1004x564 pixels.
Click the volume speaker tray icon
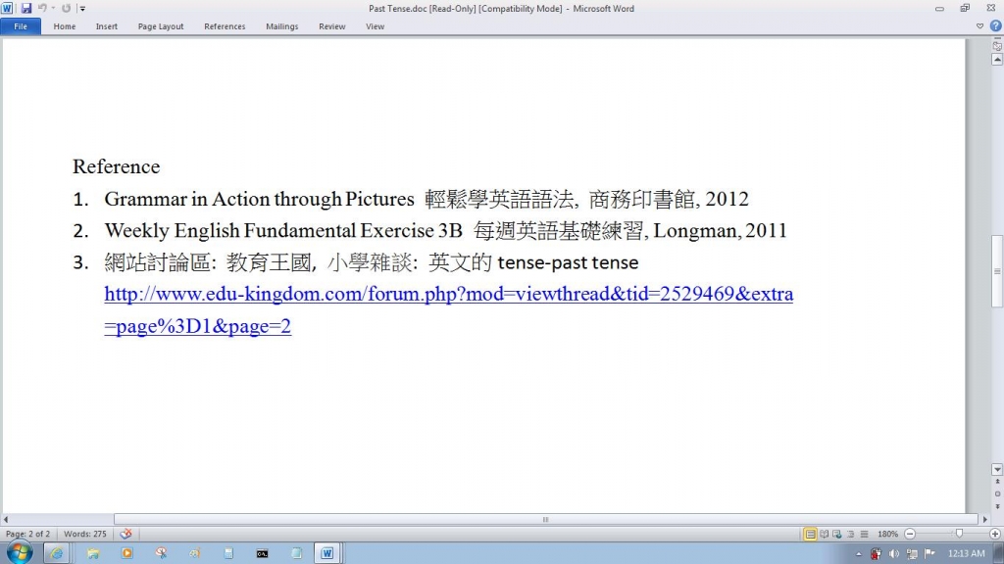(x=894, y=554)
